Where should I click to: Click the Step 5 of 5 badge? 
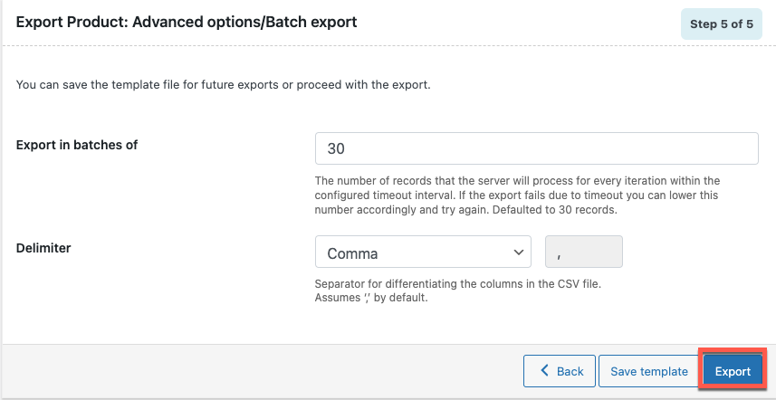722,24
